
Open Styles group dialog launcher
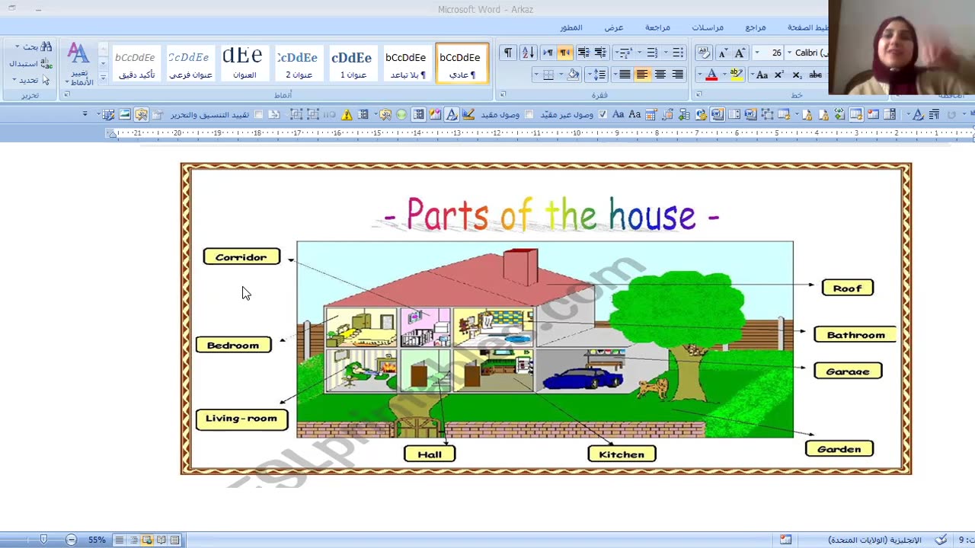[67, 95]
